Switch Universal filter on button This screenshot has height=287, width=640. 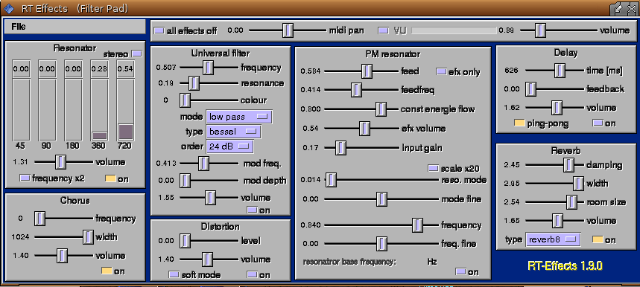[253, 210]
